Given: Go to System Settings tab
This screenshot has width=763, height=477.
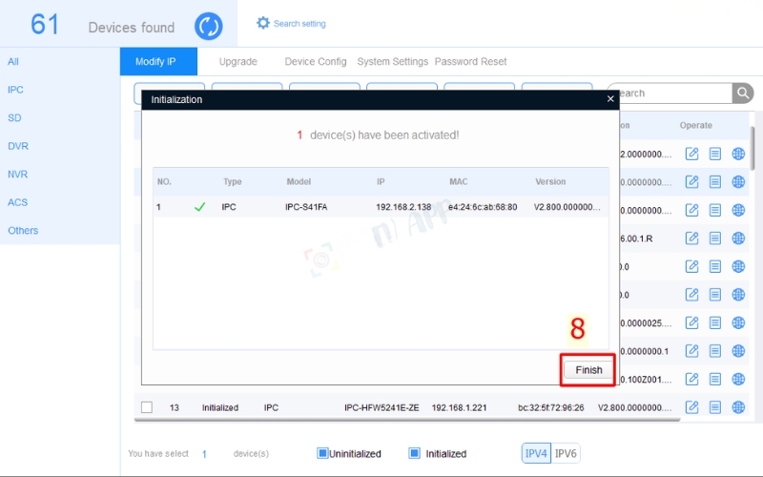Looking at the screenshot, I should (392, 61).
